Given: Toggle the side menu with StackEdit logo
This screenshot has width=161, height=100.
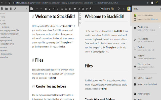Looking at the screenshot, I should coord(129,9).
